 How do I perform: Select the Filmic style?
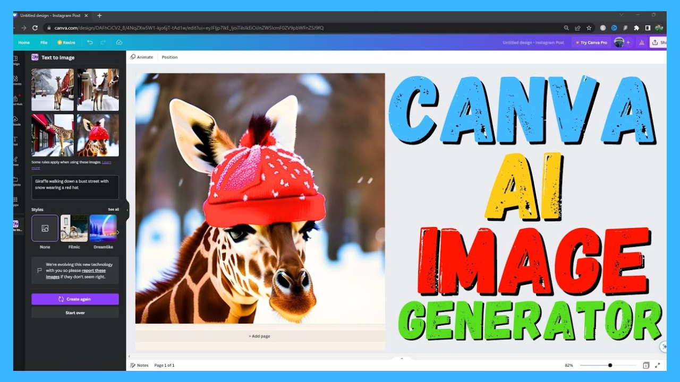tap(74, 228)
